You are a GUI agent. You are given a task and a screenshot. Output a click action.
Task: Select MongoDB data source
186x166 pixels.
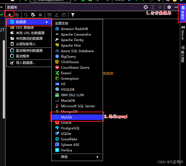(77, 112)
